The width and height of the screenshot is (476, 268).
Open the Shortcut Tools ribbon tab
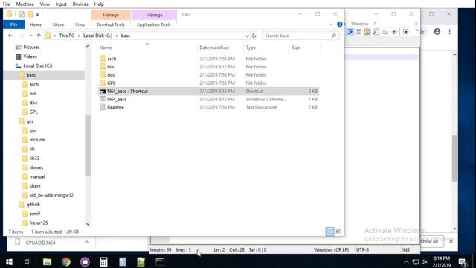111,25
